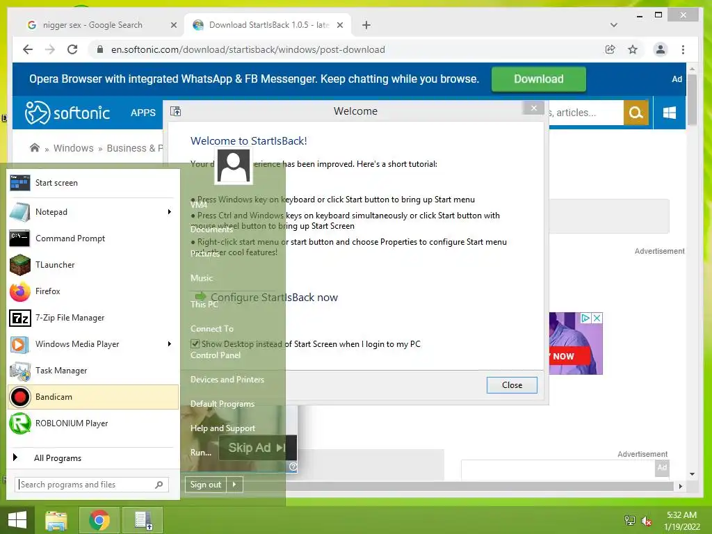Open Start screen from the Start menu
The height and width of the screenshot is (534, 712).
[x=93, y=183]
